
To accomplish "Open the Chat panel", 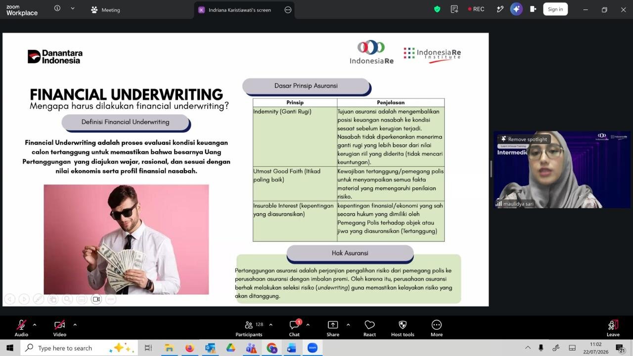I will 294,328.
